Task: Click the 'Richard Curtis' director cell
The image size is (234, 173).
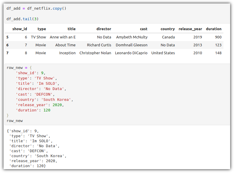Action: coord(99,45)
